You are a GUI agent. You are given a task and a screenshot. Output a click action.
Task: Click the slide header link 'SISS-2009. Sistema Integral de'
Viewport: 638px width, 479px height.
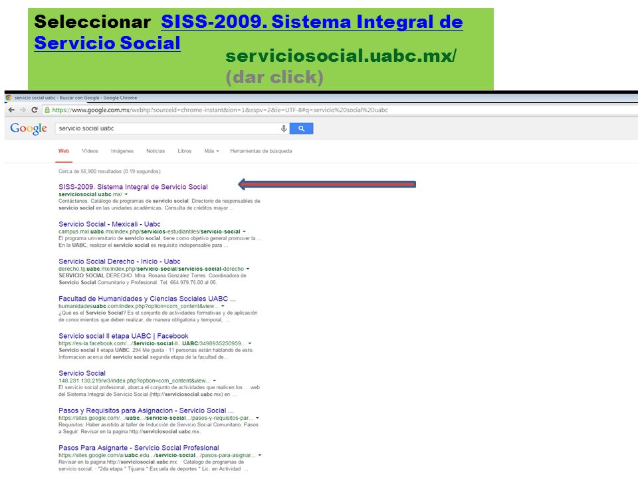click(312, 21)
